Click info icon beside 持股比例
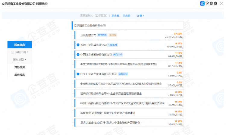This screenshot has height=135, width=226. [12, 52]
